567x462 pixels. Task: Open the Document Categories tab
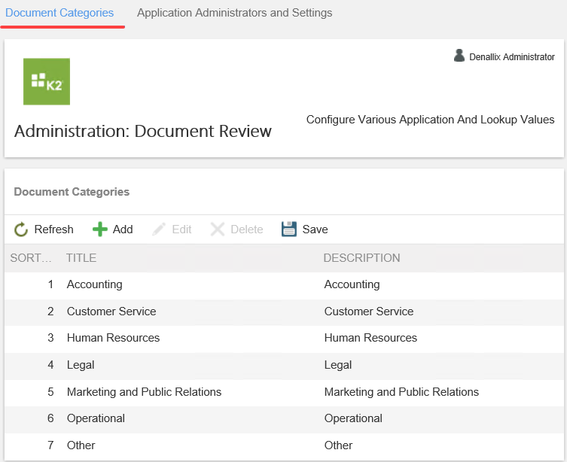point(59,13)
